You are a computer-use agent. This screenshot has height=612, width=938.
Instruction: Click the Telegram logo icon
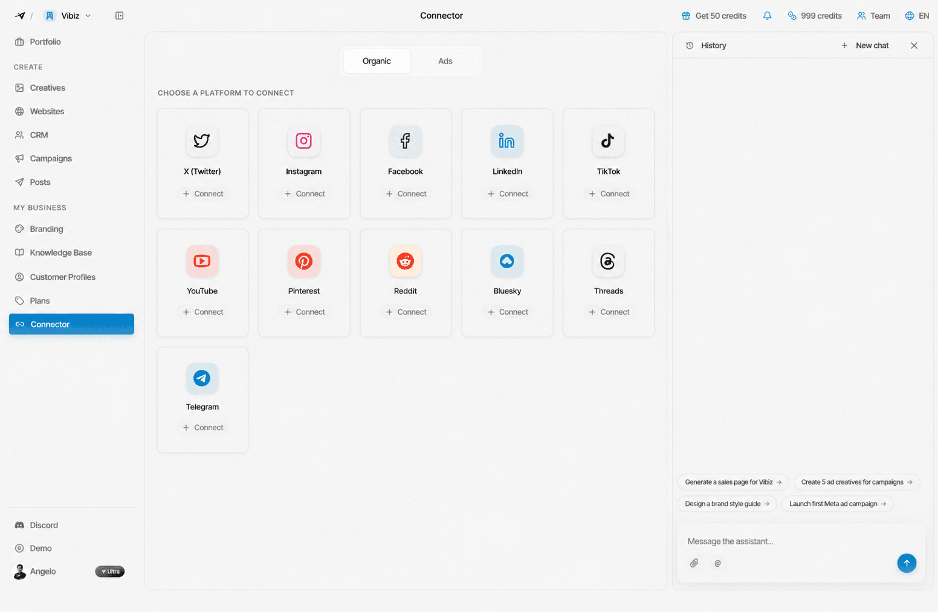(202, 378)
